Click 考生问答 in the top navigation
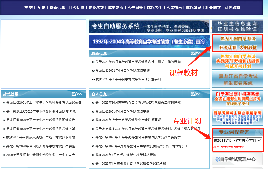Image resolution: width=268 pixels, height=169 pixels. tap(135, 7)
